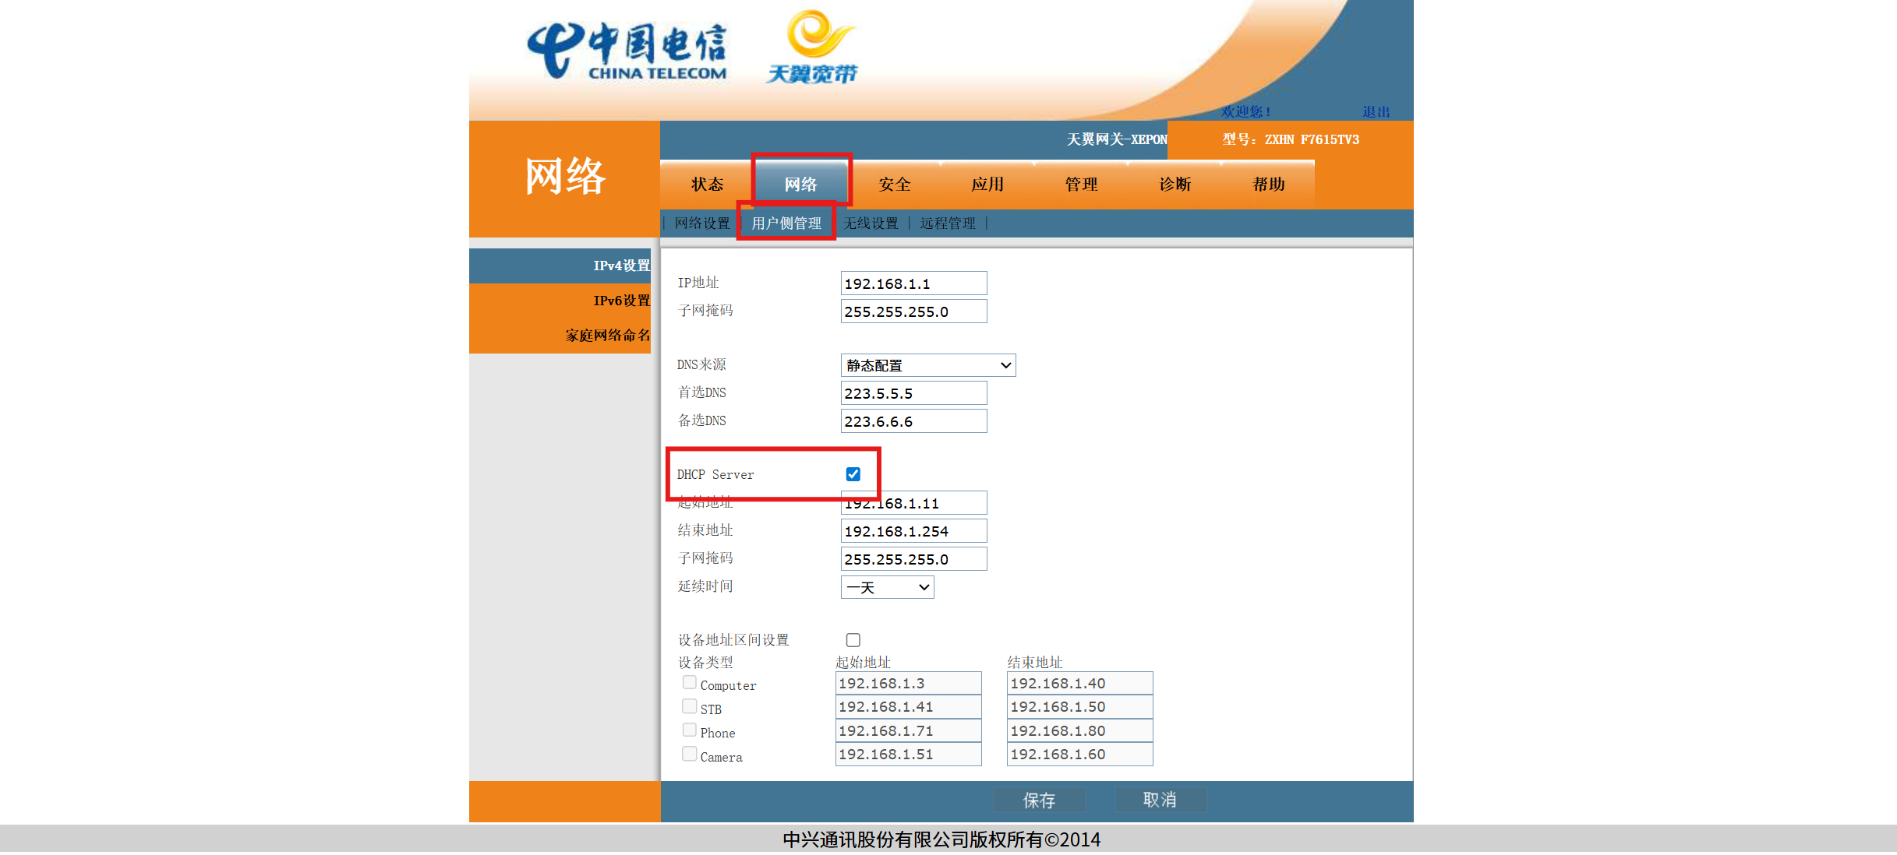Click the China Telecom logo
The image size is (1897, 855).
tap(627, 51)
